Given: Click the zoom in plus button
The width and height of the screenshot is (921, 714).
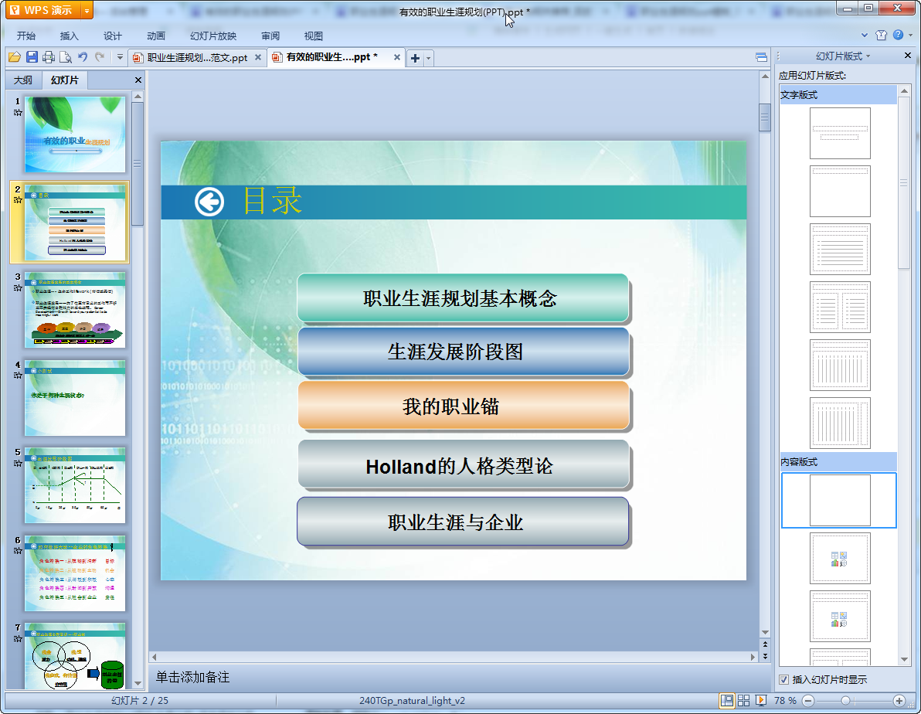Looking at the screenshot, I should (x=899, y=700).
